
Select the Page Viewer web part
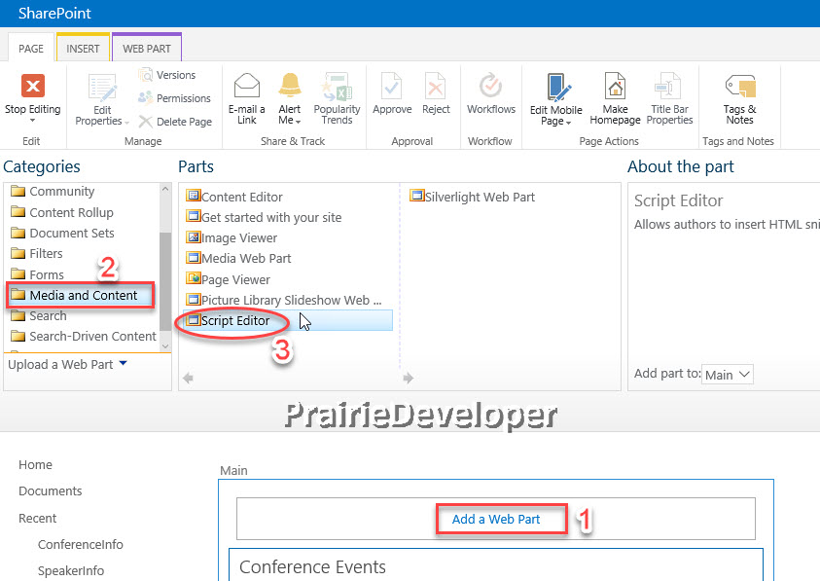(x=228, y=279)
